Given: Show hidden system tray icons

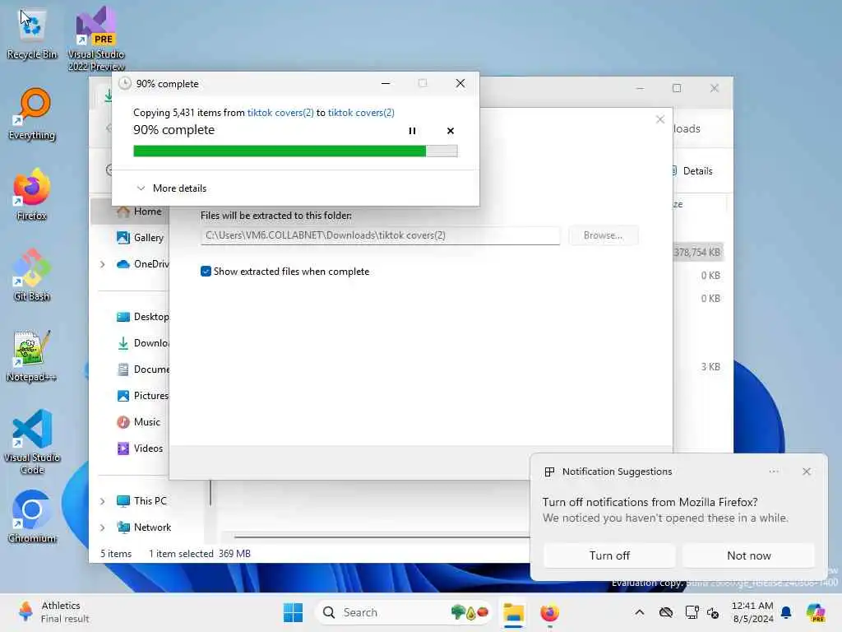Looking at the screenshot, I should click(640, 612).
